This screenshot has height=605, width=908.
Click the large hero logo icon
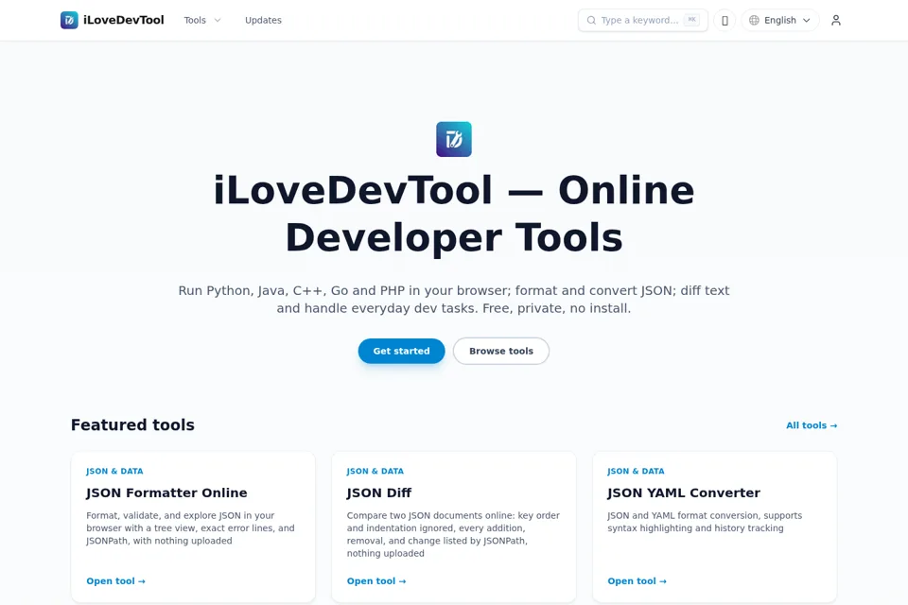(x=454, y=139)
